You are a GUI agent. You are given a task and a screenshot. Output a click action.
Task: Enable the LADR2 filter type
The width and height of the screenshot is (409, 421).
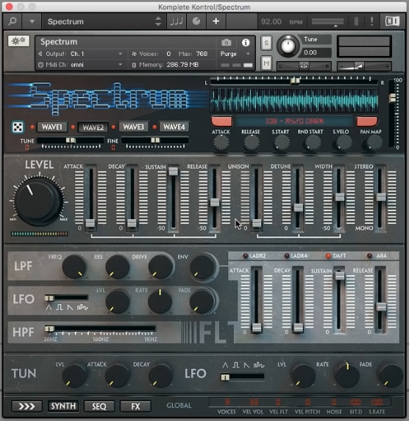(254, 256)
